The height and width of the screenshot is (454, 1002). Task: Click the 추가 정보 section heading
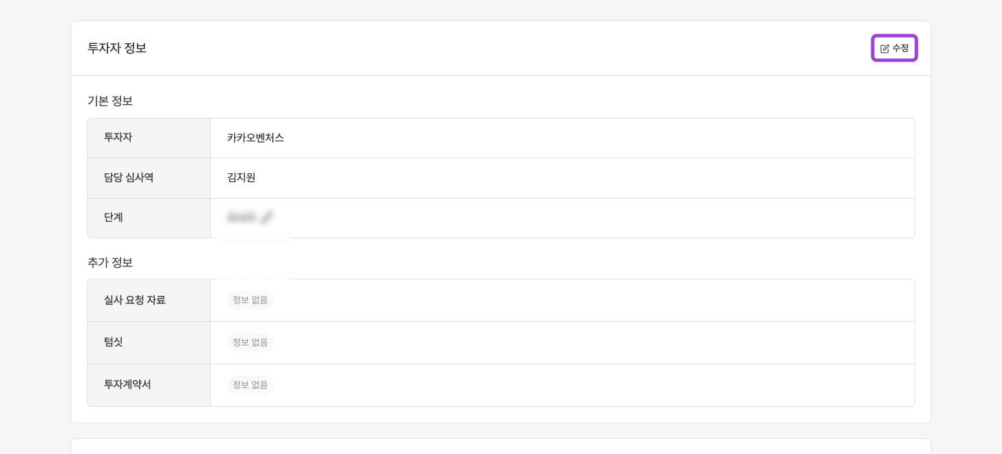[110, 262]
